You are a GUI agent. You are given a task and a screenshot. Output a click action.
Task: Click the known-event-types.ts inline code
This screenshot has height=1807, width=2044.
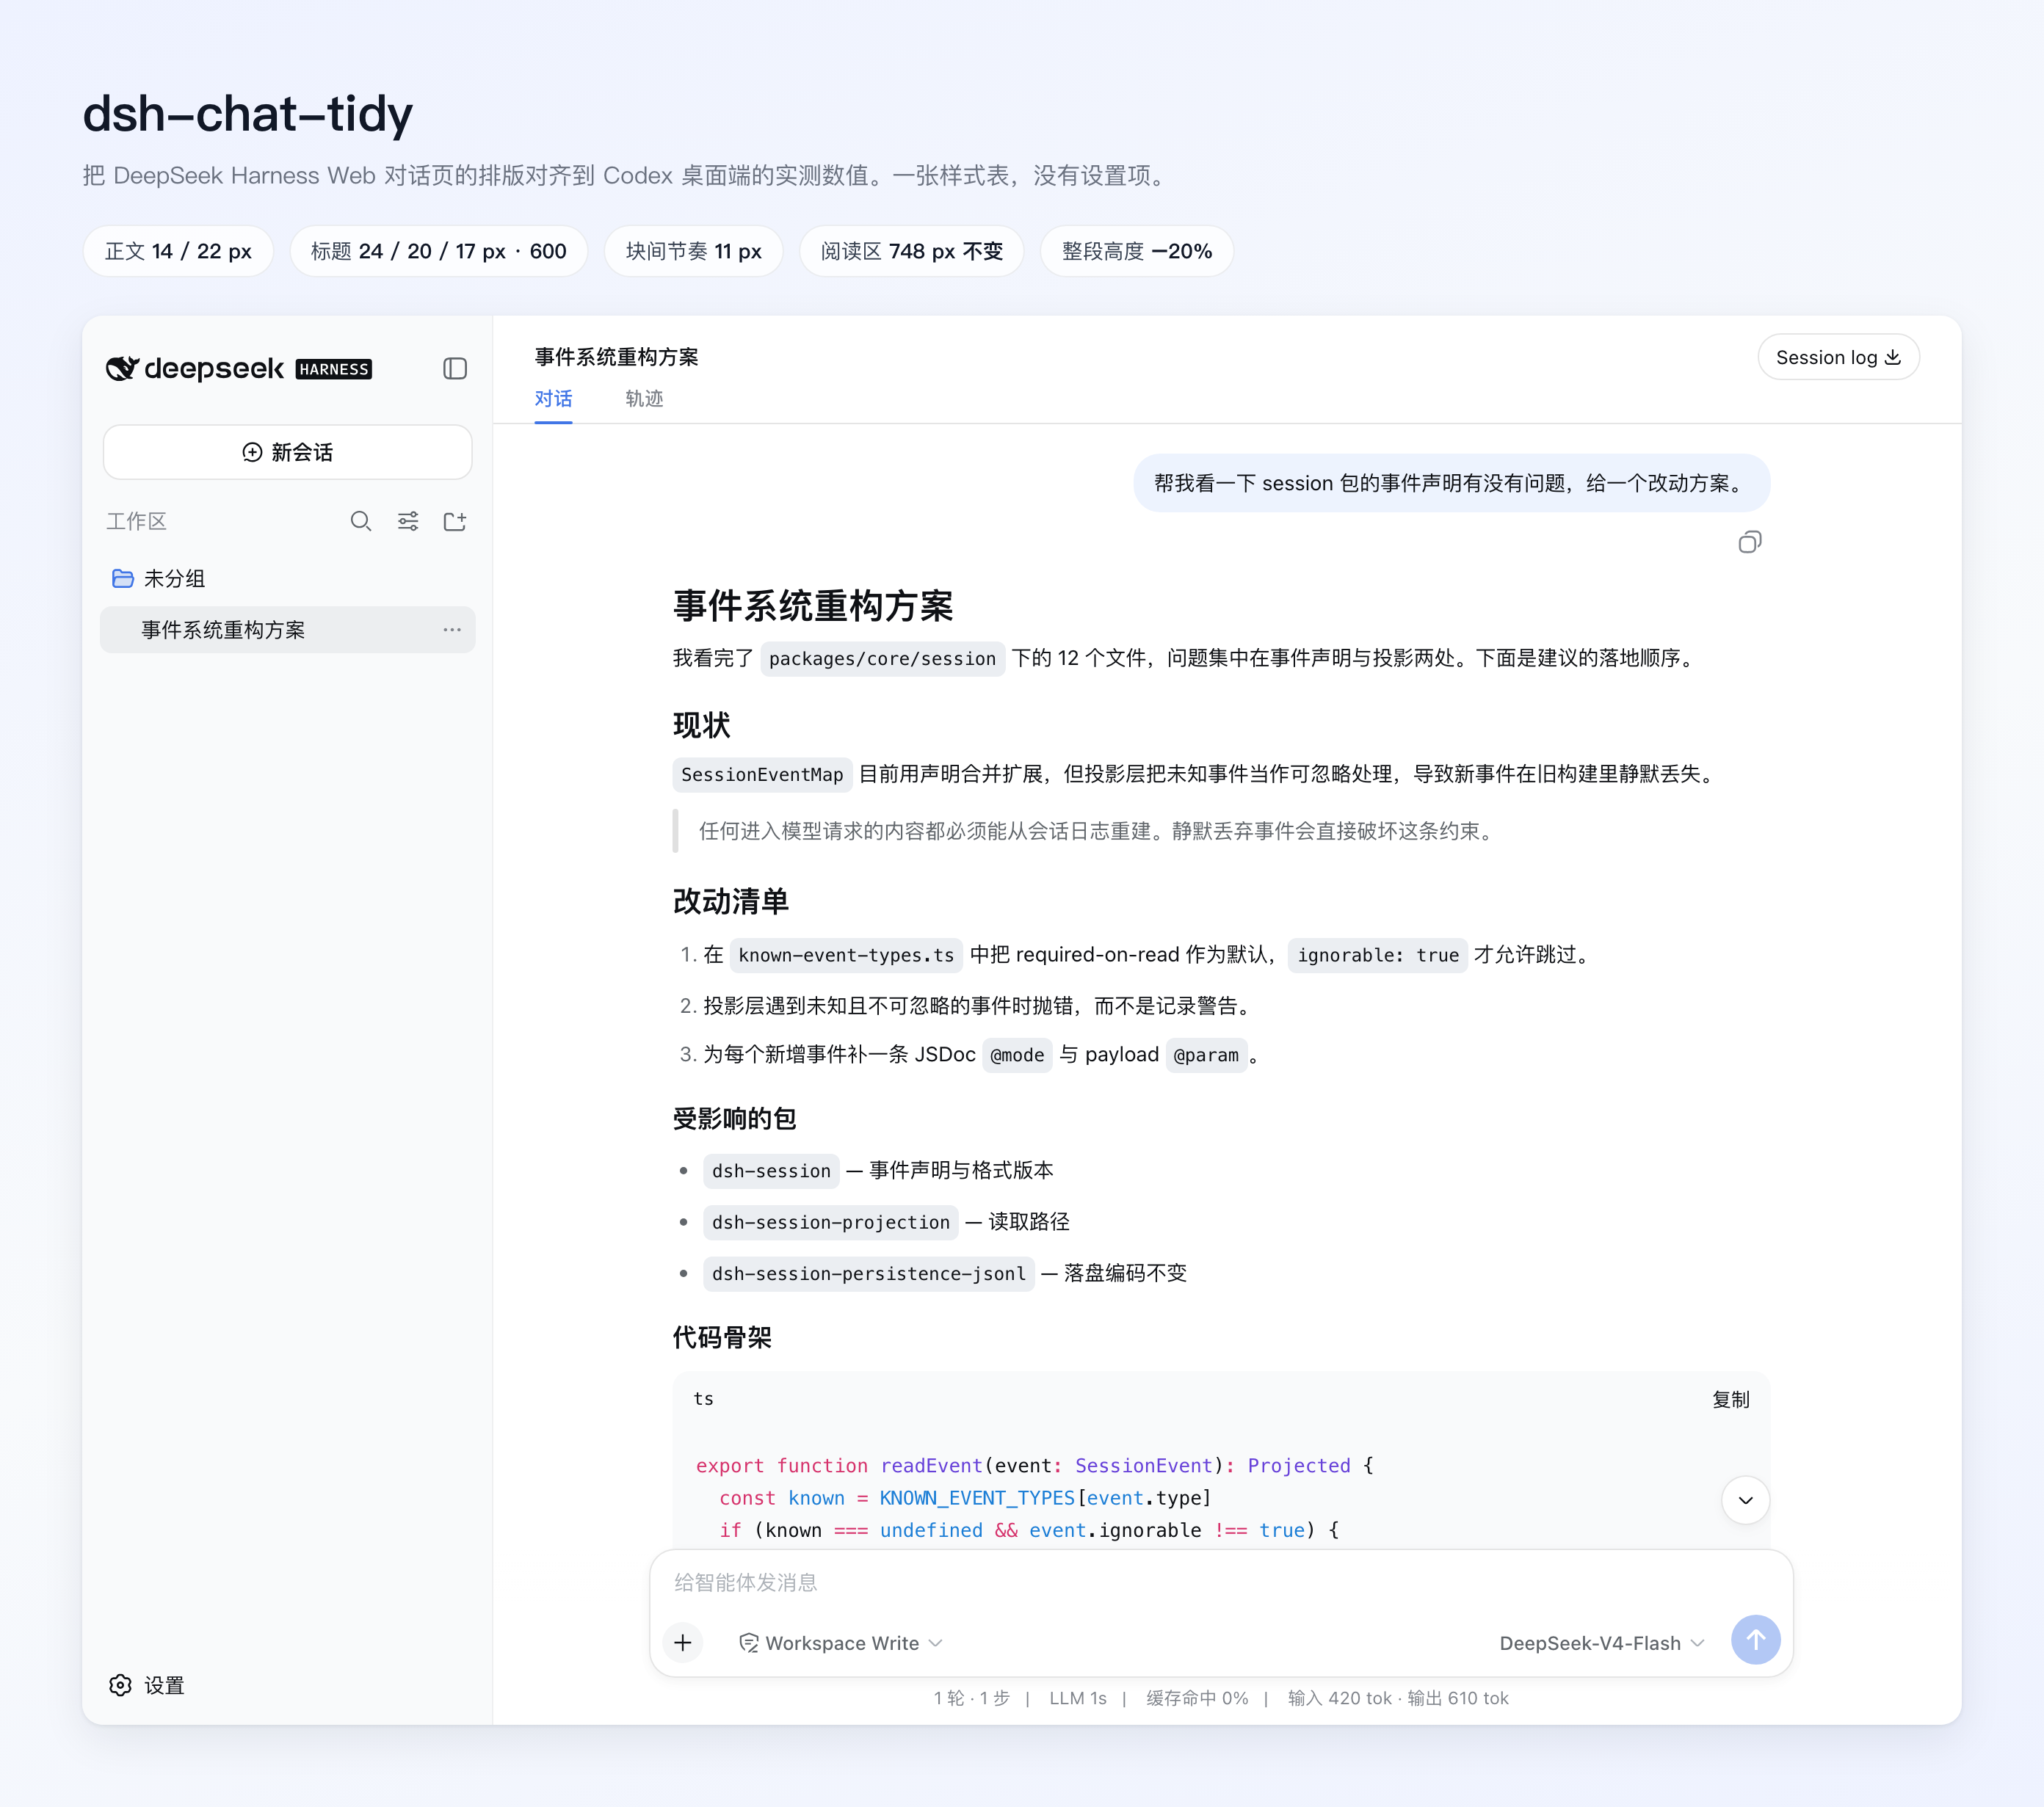click(846, 956)
